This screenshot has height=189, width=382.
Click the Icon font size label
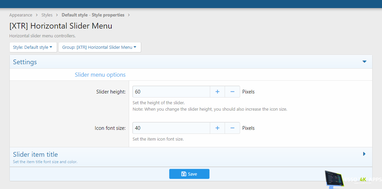110,128
